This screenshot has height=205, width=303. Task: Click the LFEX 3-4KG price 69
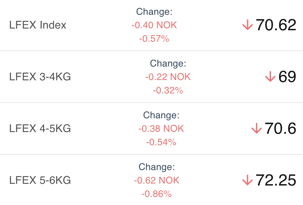click(x=287, y=77)
